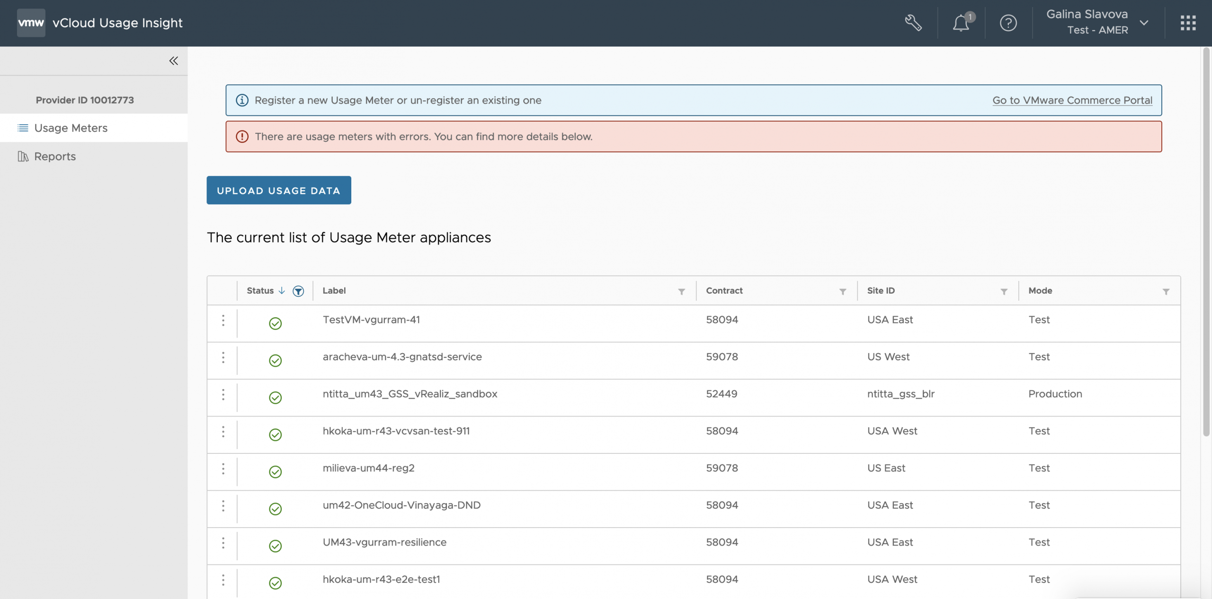Open the apps grid switcher
Image resolution: width=1212 pixels, height=599 pixels.
pos(1188,23)
